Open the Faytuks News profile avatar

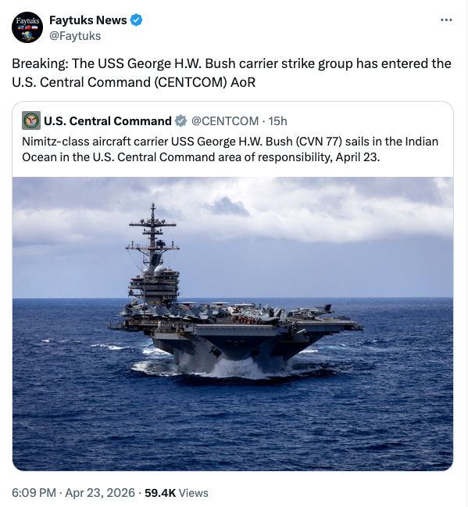(27, 27)
